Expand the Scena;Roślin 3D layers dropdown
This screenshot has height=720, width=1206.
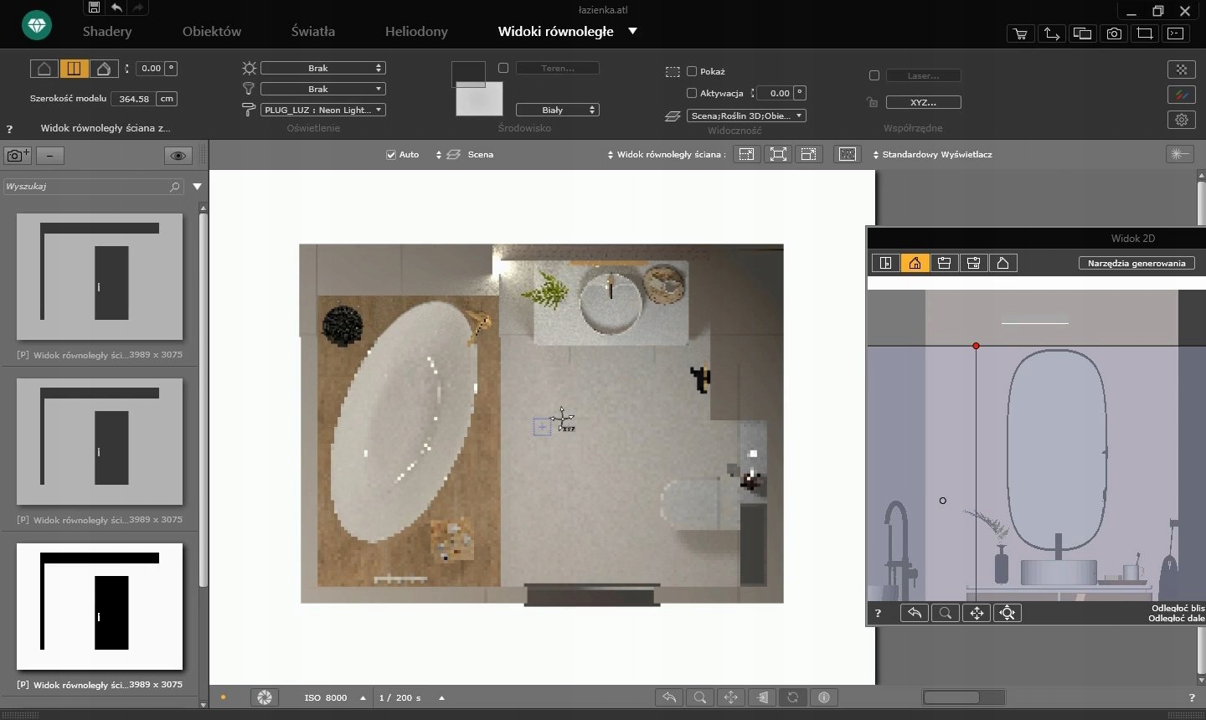click(x=745, y=116)
